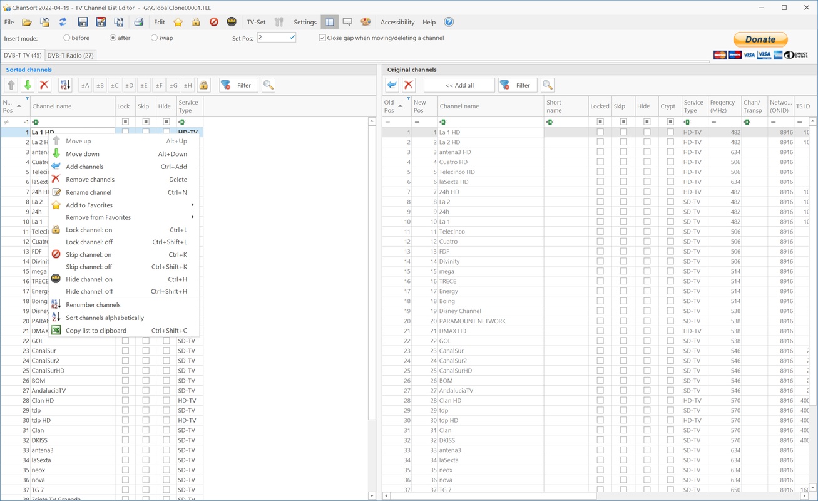Click the Service Type column header in Sorted channels
The image size is (818, 501).
190,106
